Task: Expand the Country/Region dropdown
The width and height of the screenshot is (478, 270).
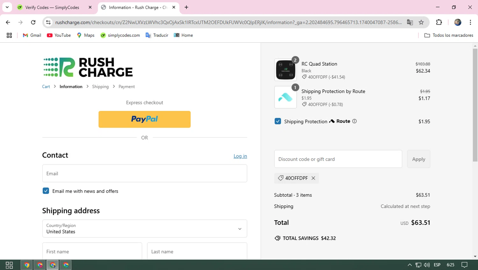Action: [145, 229]
